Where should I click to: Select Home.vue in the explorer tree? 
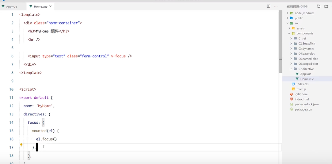pyautogui.click(x=307, y=79)
